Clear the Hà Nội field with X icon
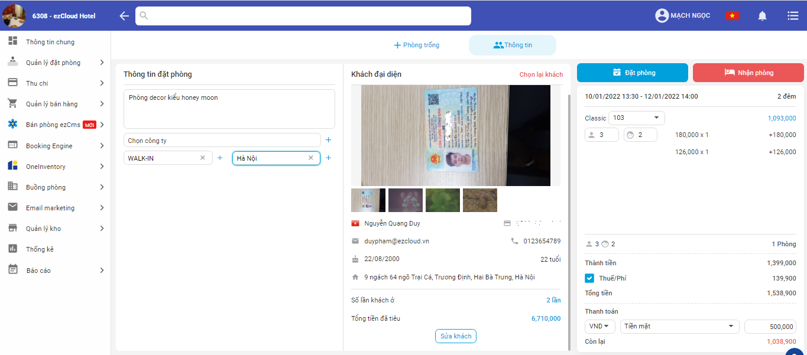This screenshot has width=807, height=355. [x=311, y=158]
